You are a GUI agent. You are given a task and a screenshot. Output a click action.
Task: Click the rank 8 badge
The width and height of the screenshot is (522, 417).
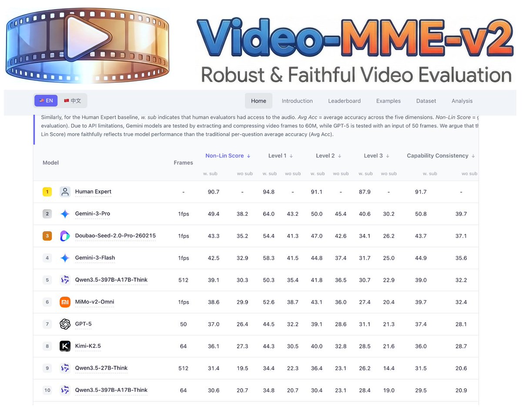pos(47,346)
